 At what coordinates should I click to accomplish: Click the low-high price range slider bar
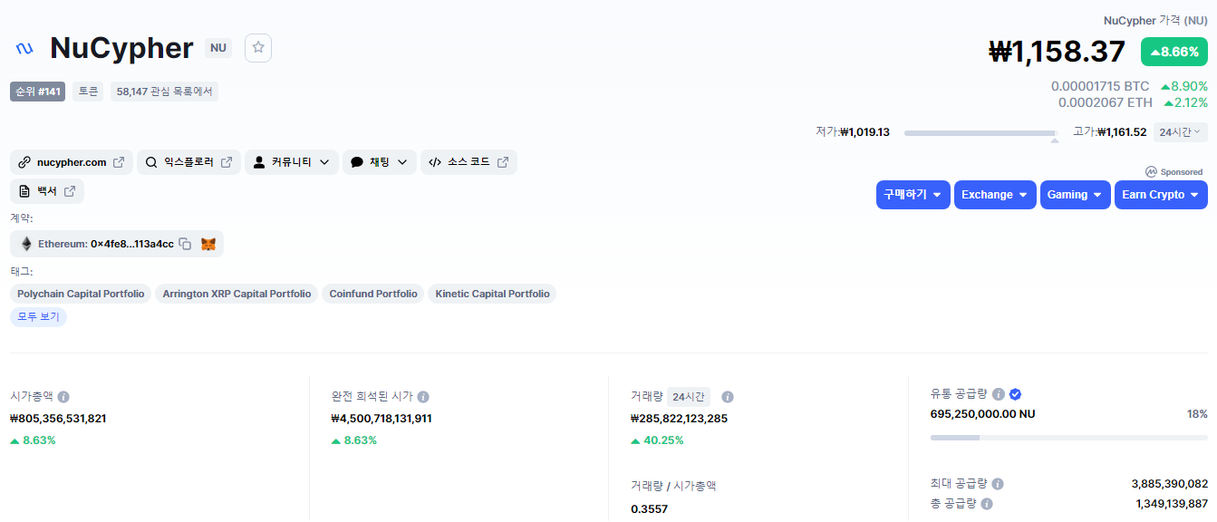pos(980,133)
